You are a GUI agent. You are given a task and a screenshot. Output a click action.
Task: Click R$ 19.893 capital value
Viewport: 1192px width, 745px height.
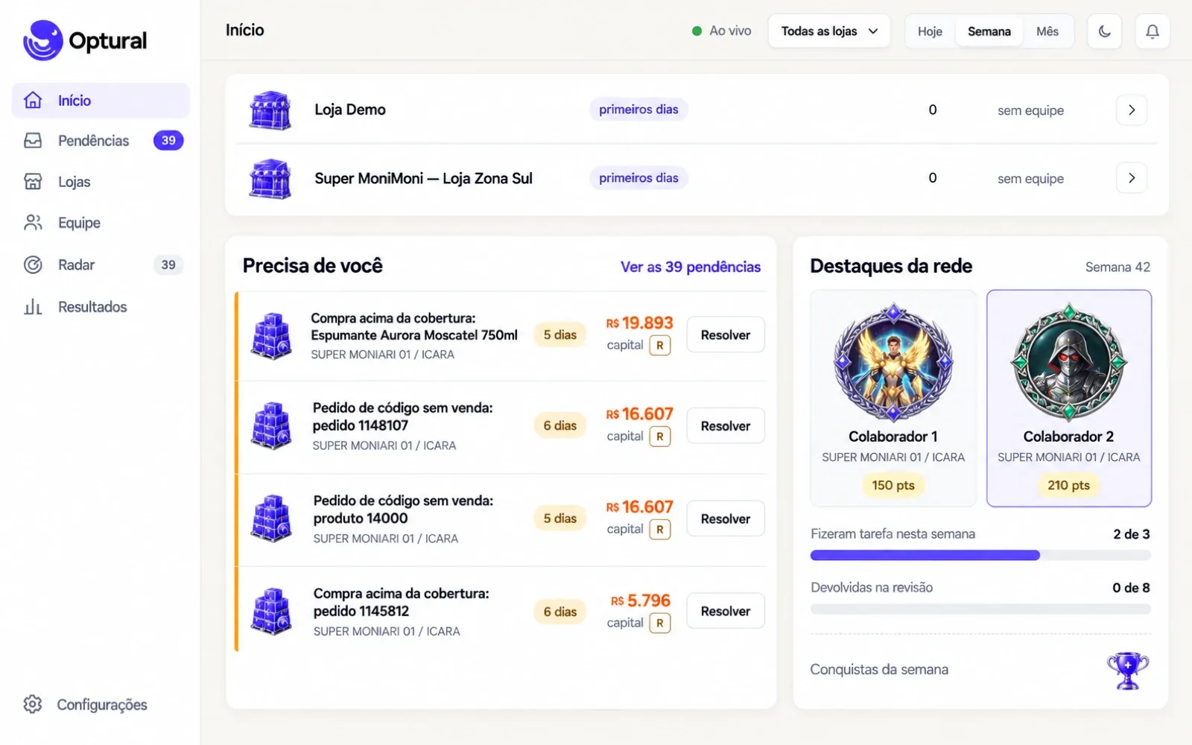(639, 323)
